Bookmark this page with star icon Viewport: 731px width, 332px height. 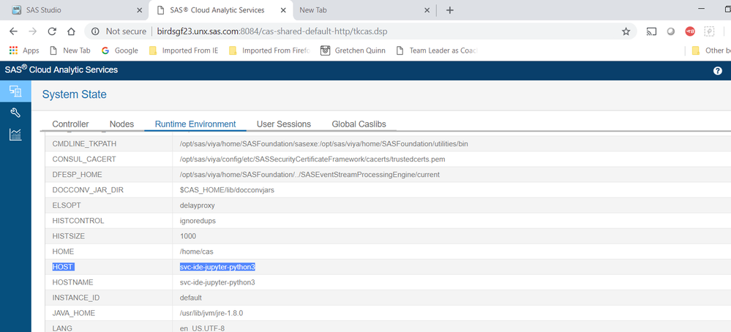click(x=626, y=31)
